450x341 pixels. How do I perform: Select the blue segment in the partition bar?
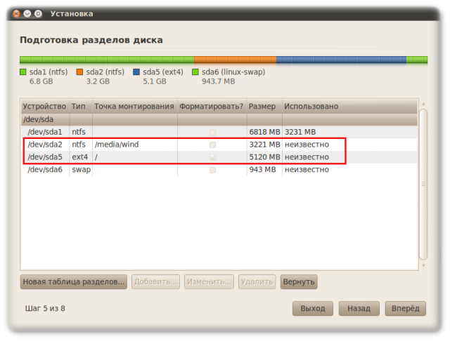[x=340, y=60]
